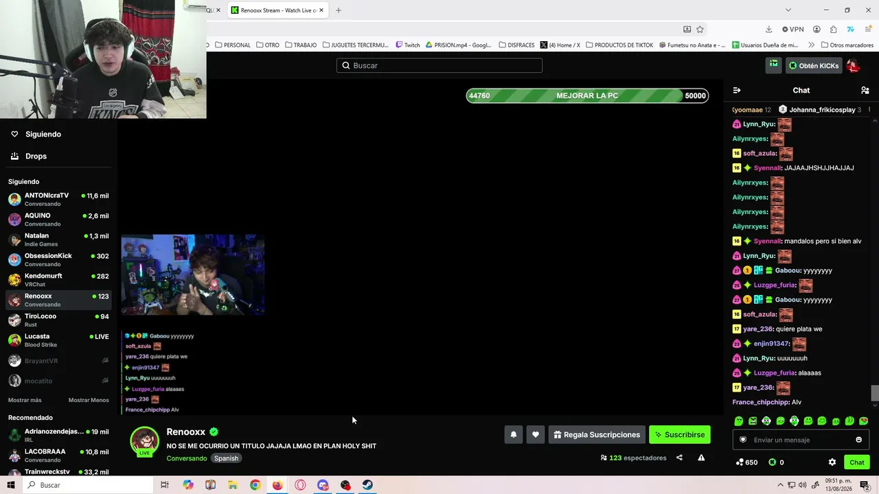Viewport: 879px width, 494px height.
Task: Open the TRABAJO bookmarks folder
Action: (301, 45)
